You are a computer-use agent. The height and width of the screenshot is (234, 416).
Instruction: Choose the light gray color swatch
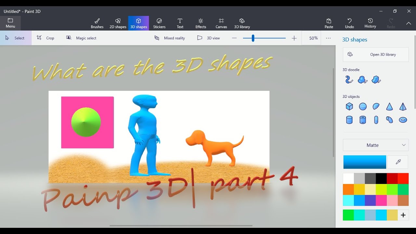(359, 179)
